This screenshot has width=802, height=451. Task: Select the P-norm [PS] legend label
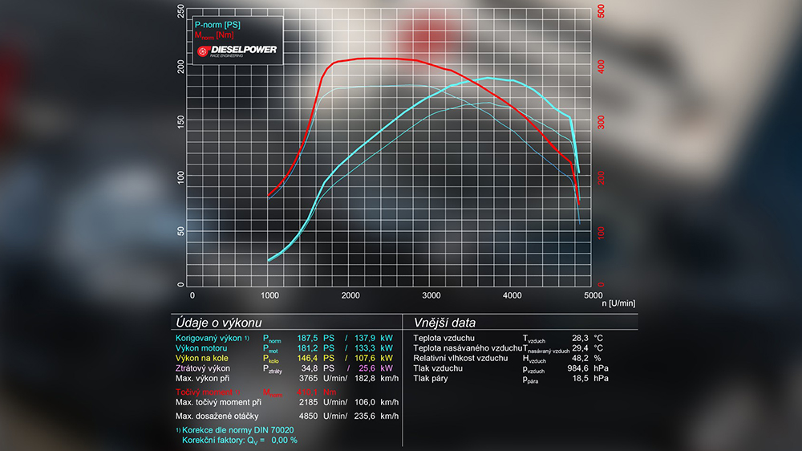click(217, 25)
